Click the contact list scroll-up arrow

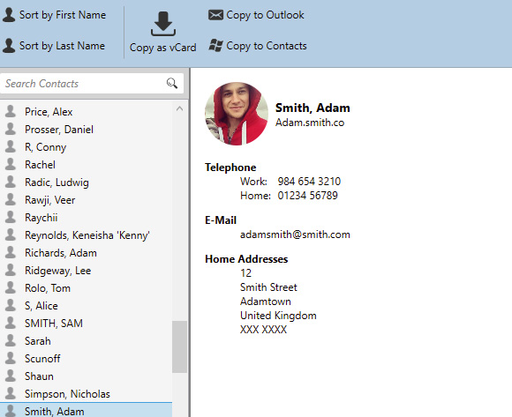179,108
